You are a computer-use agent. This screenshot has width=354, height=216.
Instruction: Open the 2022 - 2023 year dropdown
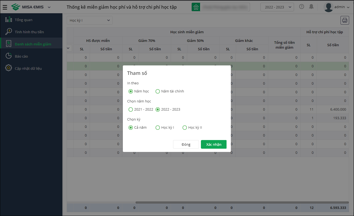[277, 7]
